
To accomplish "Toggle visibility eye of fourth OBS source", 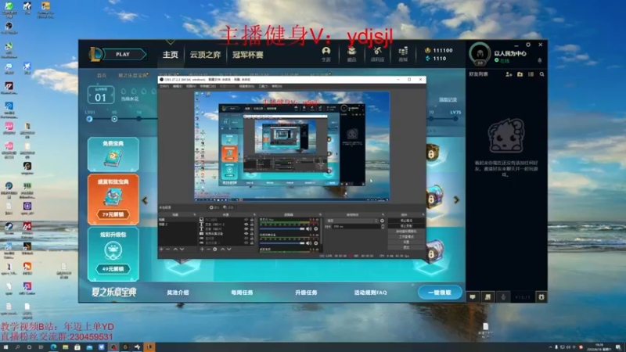I will pos(246,233).
